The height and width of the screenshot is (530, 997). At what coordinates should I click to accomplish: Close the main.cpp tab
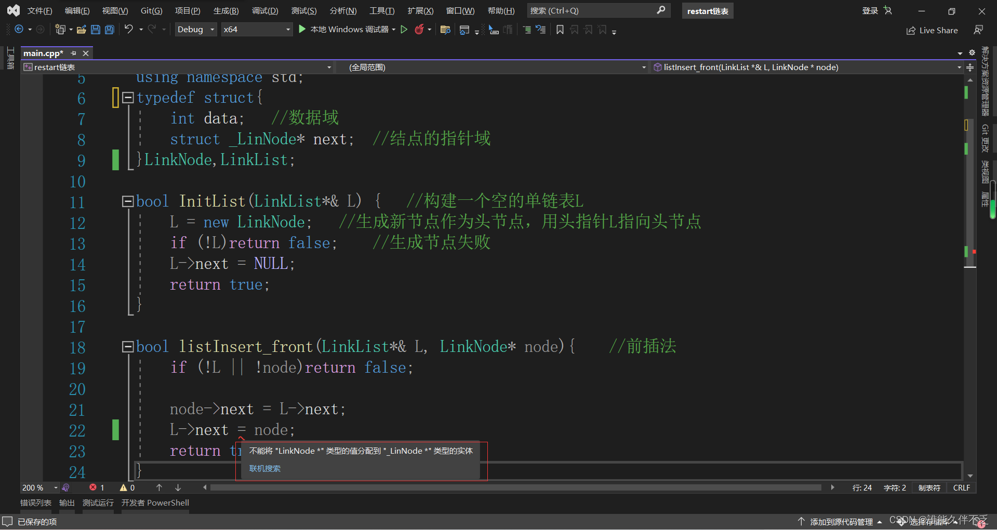click(86, 53)
